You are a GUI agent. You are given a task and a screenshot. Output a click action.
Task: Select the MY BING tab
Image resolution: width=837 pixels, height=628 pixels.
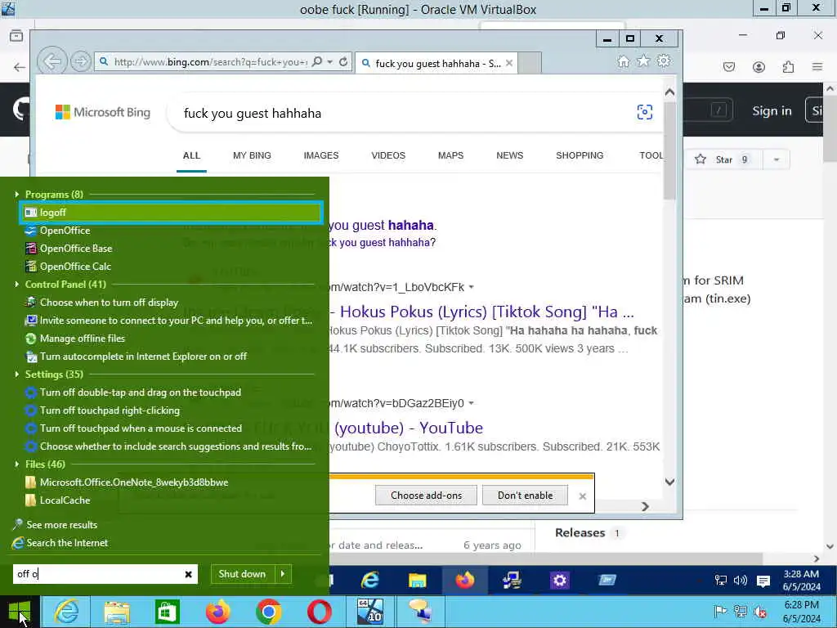(x=252, y=155)
